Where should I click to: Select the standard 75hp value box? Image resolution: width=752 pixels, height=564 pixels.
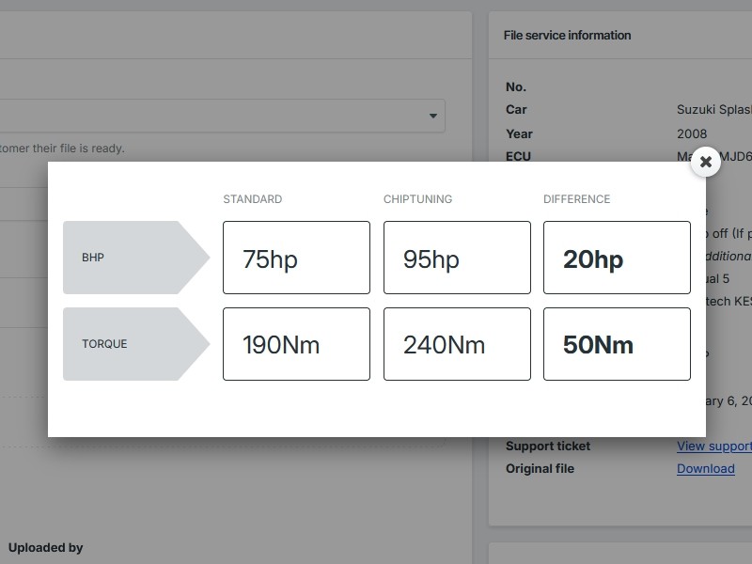(x=296, y=258)
